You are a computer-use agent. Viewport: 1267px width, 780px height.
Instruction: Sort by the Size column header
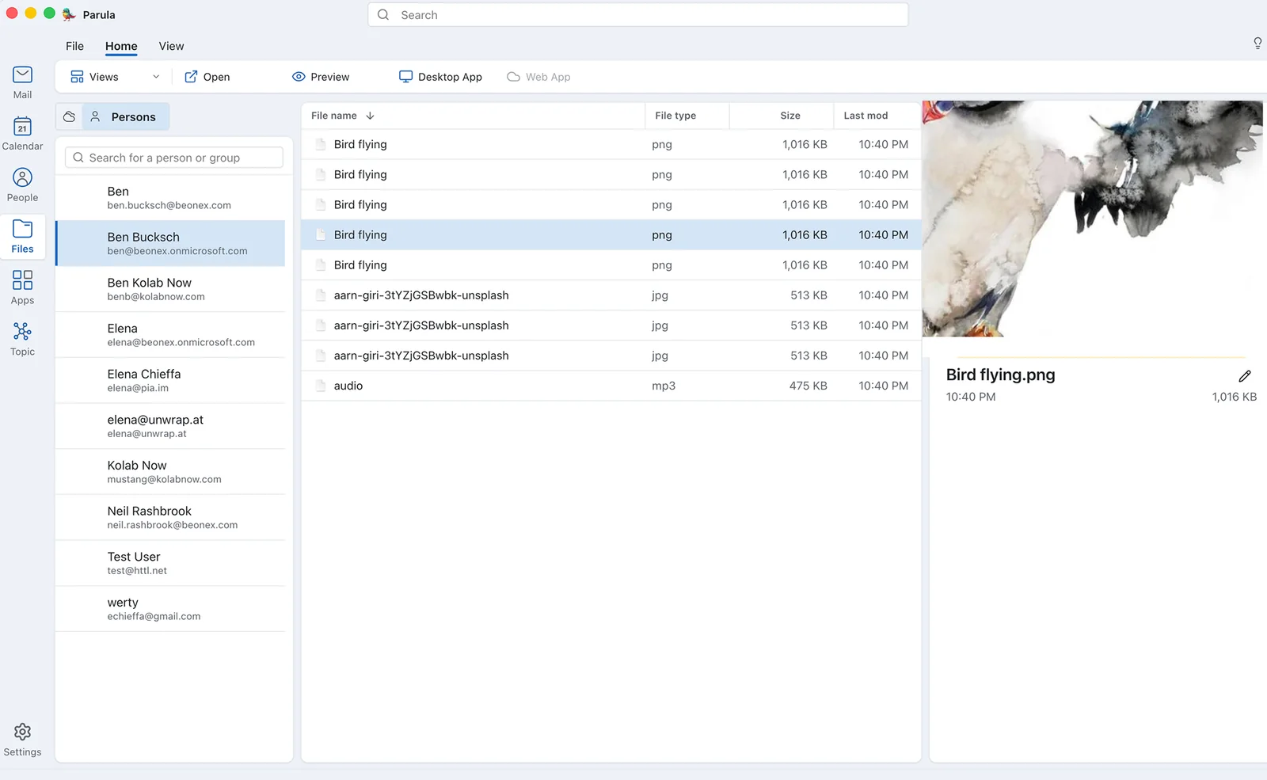pyautogui.click(x=781, y=116)
